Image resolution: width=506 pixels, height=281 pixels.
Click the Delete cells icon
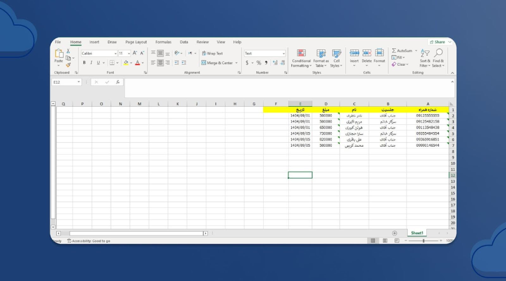367,57
